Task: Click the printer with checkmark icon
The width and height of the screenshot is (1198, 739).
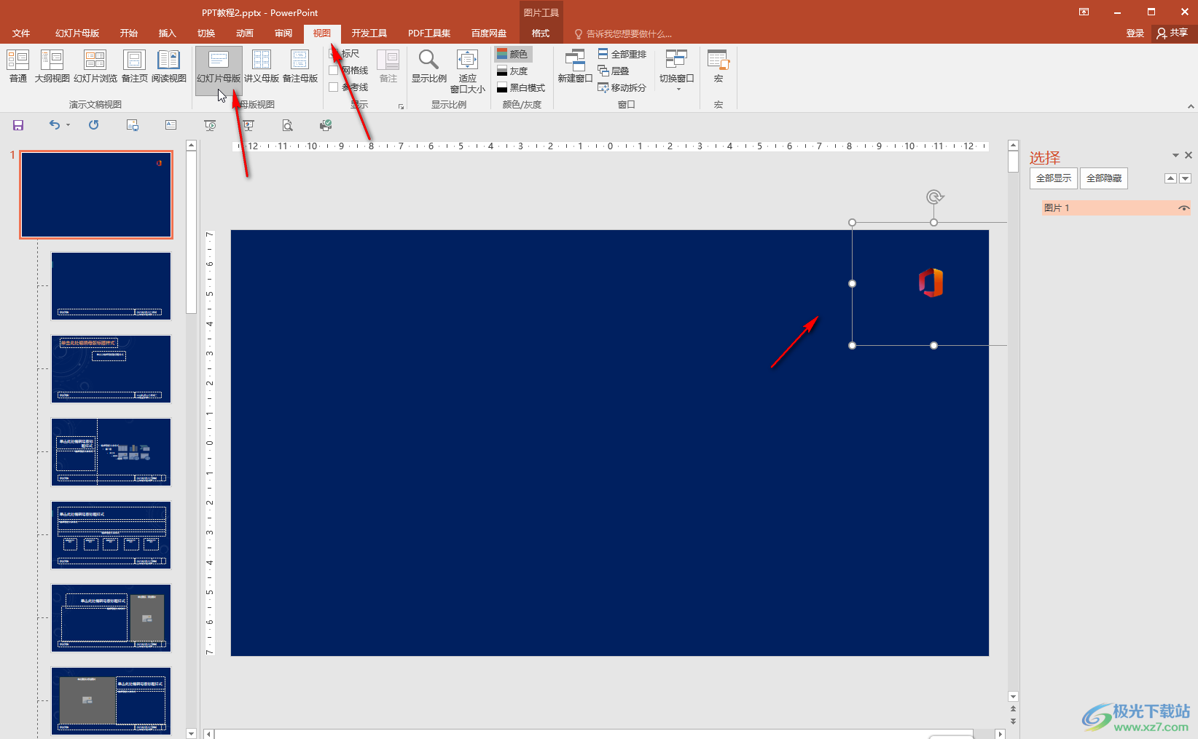Action: click(x=326, y=125)
